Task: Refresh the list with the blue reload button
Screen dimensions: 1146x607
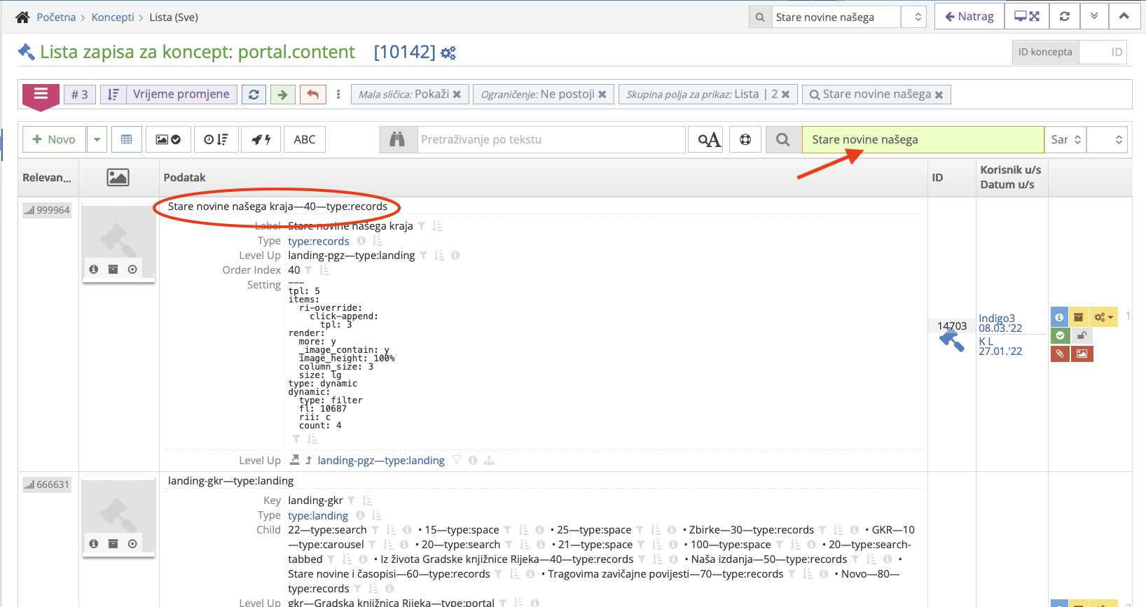Action: (x=254, y=95)
